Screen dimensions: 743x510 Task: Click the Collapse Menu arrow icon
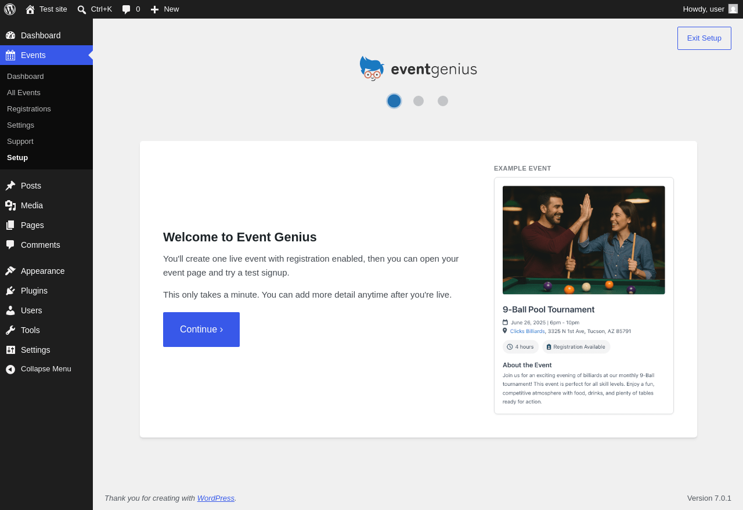click(x=10, y=369)
